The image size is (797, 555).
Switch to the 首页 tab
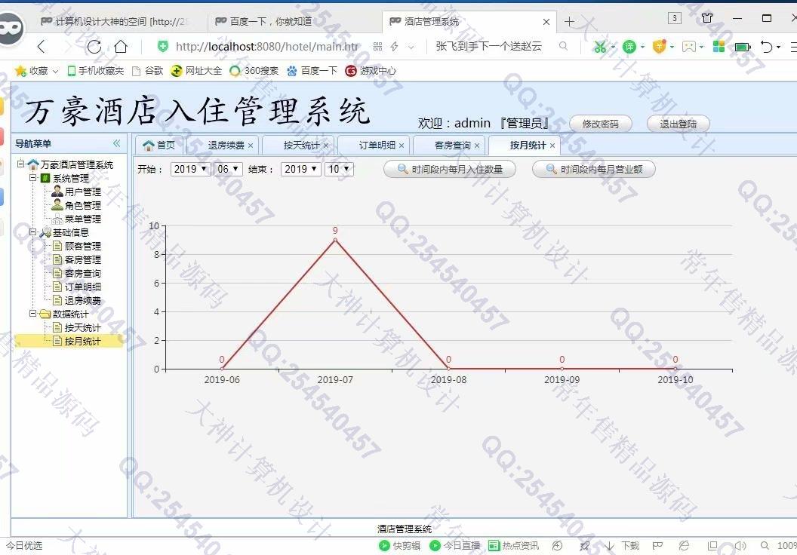(x=159, y=146)
